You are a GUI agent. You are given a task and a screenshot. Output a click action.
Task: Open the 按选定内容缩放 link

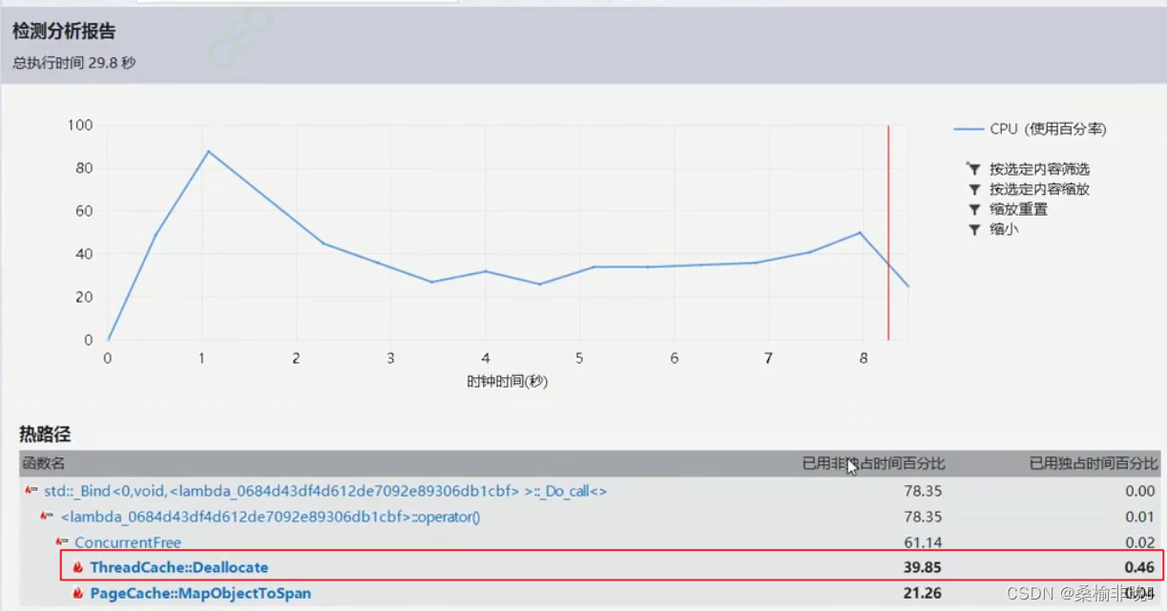point(1039,190)
